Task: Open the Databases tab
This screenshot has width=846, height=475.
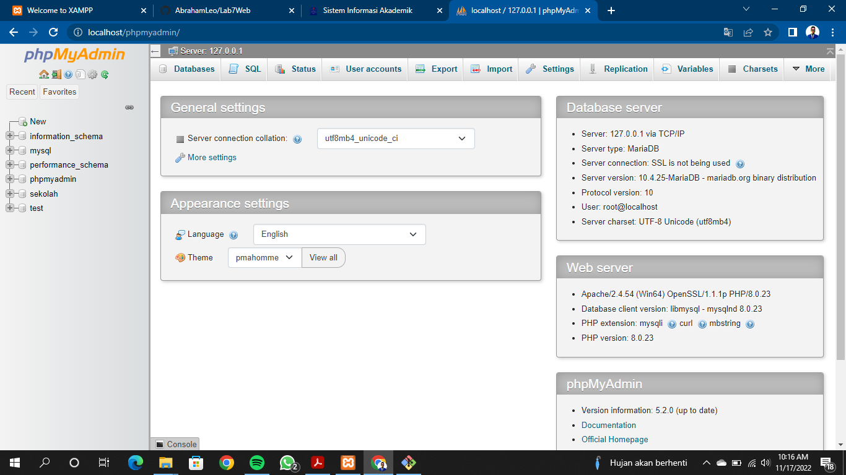Action: point(186,69)
